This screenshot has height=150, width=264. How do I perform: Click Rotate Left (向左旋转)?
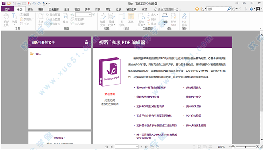pyautogui.click(x=78, y=19)
